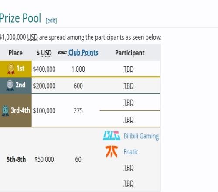
Task: Click the silver 2nd place medal icon
Action: [10, 85]
